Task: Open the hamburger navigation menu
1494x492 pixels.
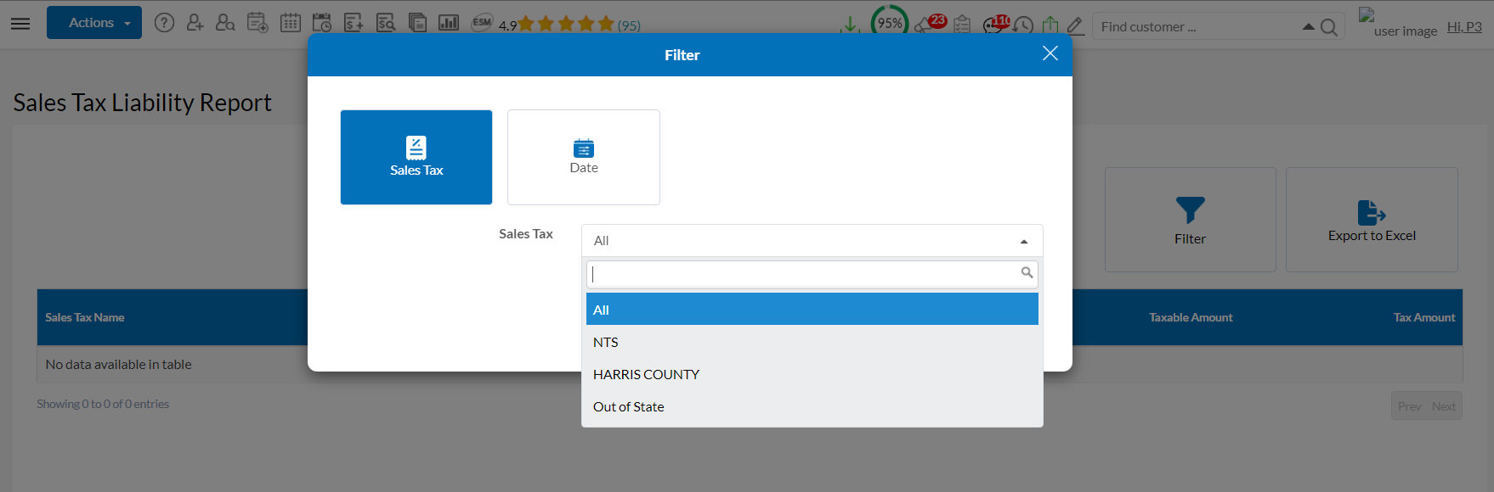Action: [20, 23]
